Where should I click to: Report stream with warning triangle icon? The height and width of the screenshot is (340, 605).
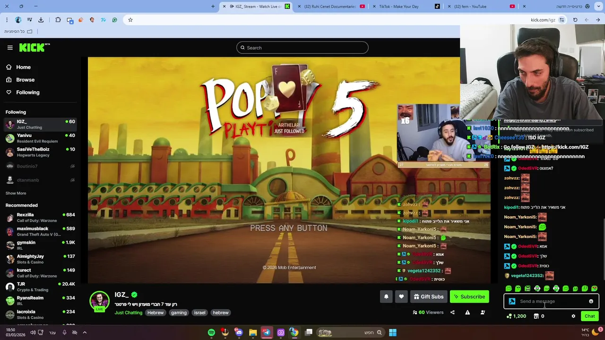[x=467, y=312]
